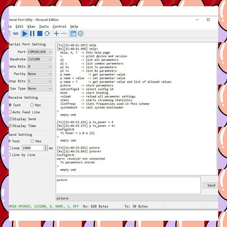
Task: Click the Loop interval 1000 field
Action: 33,148
